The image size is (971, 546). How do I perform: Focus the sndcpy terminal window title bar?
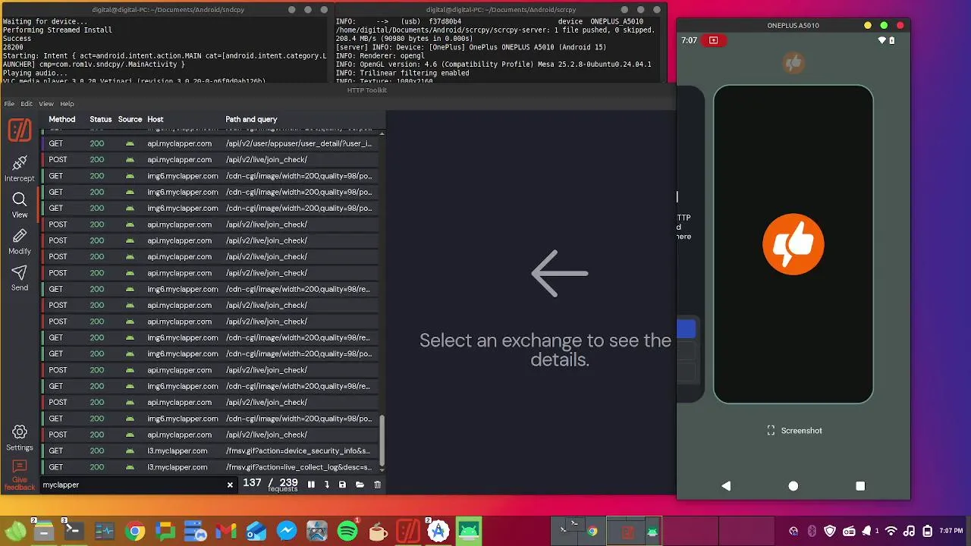pyautogui.click(x=165, y=10)
